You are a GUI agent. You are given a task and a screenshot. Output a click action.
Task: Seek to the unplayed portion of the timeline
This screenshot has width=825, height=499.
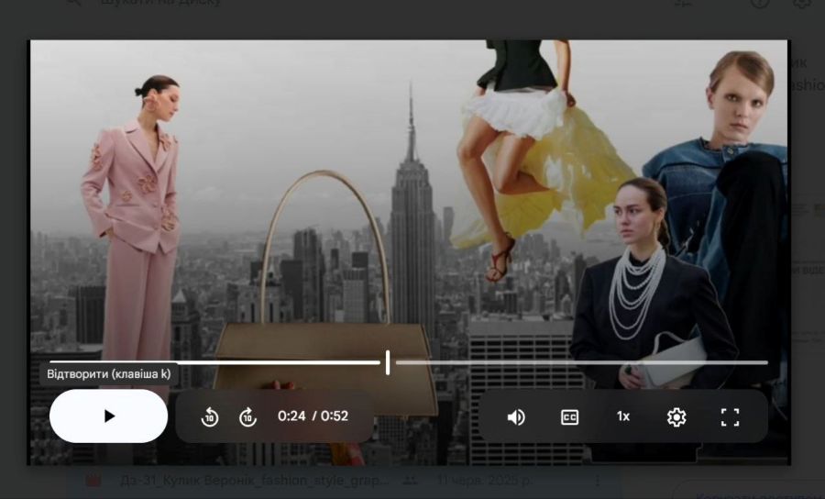click(581, 362)
